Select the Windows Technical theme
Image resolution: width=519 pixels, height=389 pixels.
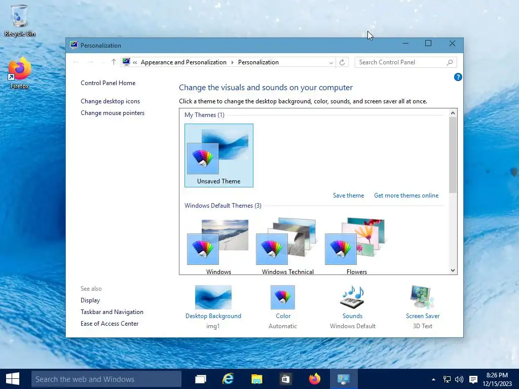[x=288, y=247]
